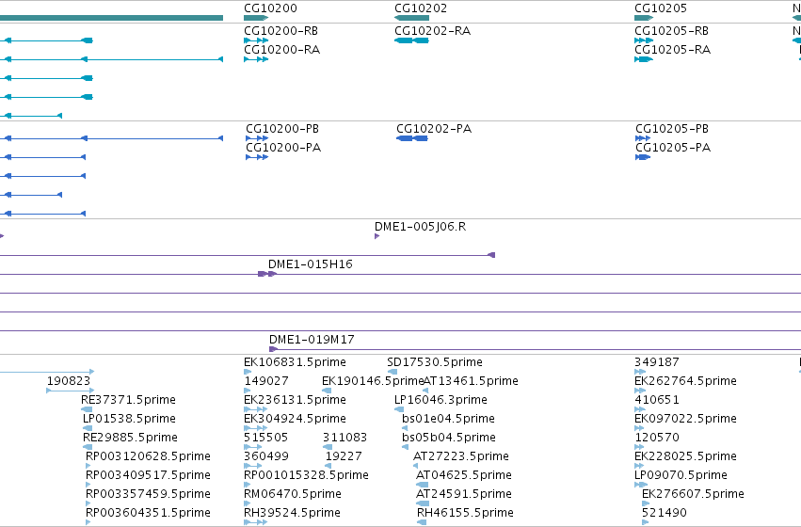801x527 pixels.
Task: Select CDS glyph under CG10200-PA
Action: pyautogui.click(x=257, y=157)
